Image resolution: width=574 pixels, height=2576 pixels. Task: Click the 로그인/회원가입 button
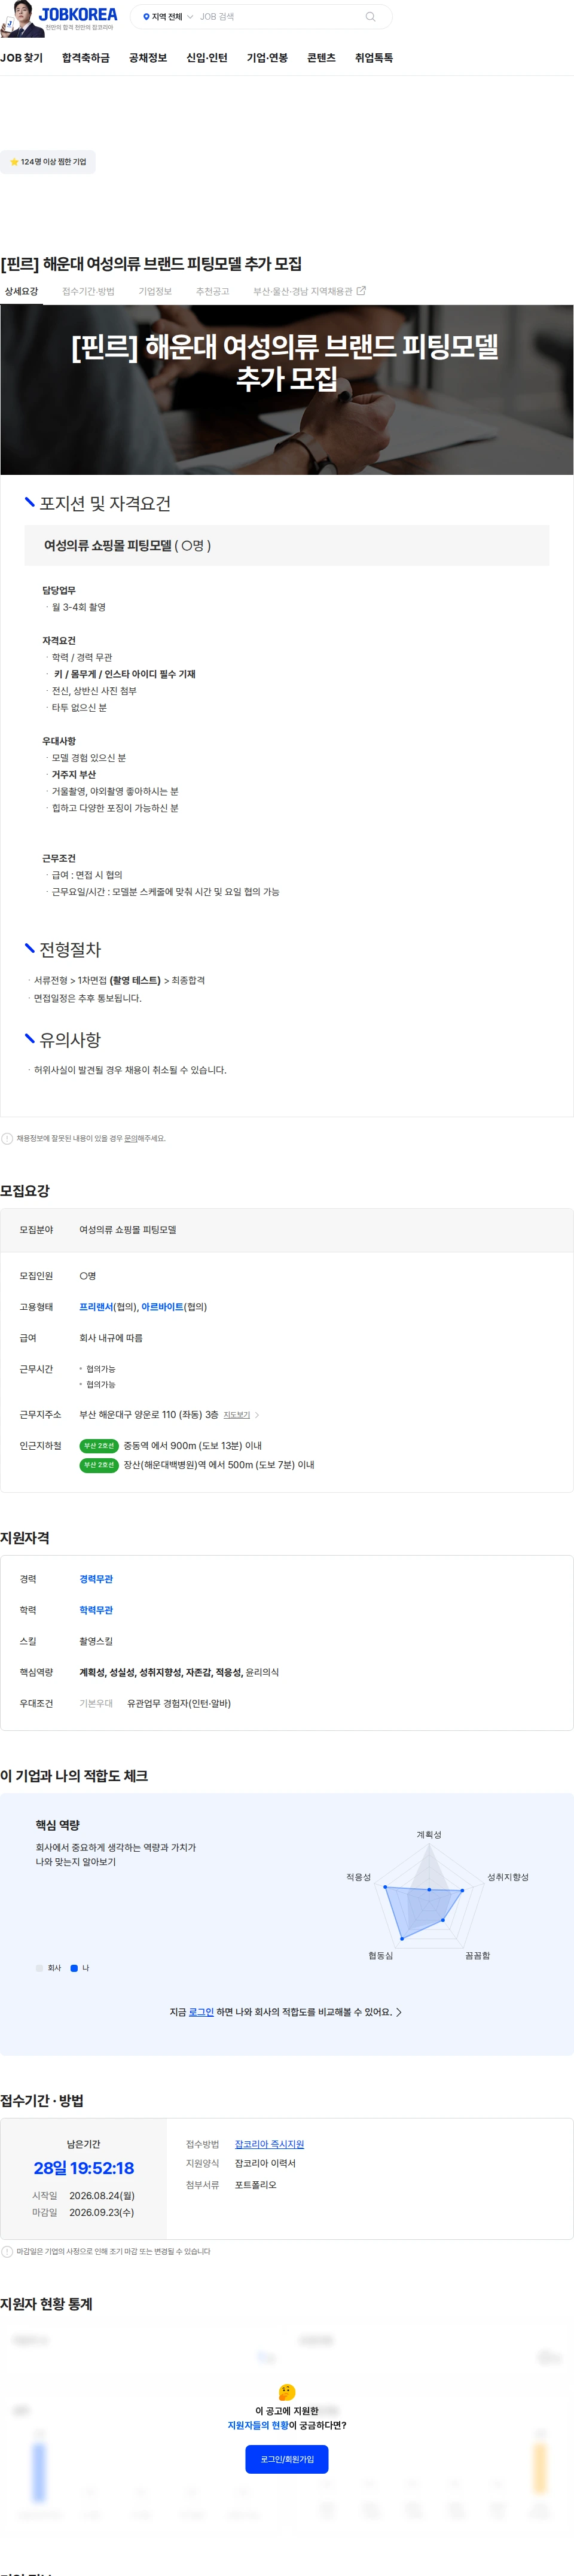point(287,2459)
